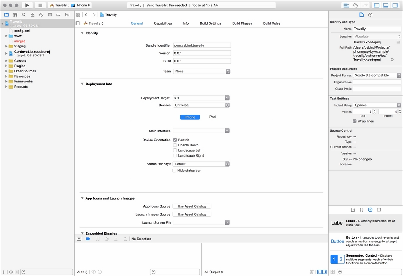Open the Status Bar Style dropdown
Viewport: 403px width, 276px height.
[x=201, y=164]
